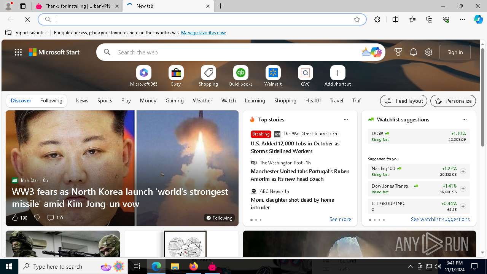Viewport: 487px width, 274px height.
Task: Add a new shortcut tile
Action: (x=337, y=76)
